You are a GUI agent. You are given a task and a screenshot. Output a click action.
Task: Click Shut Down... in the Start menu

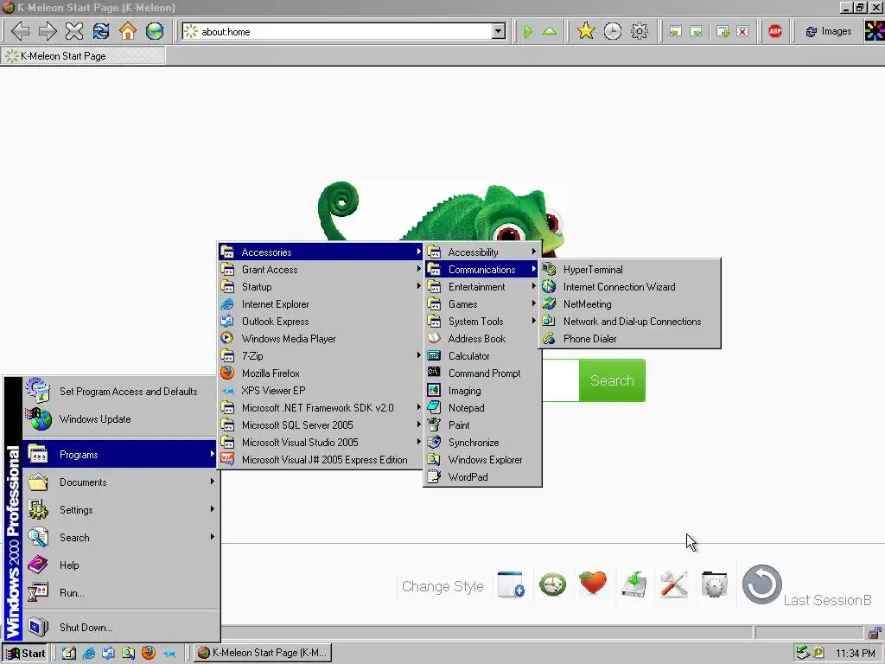pyautogui.click(x=119, y=628)
